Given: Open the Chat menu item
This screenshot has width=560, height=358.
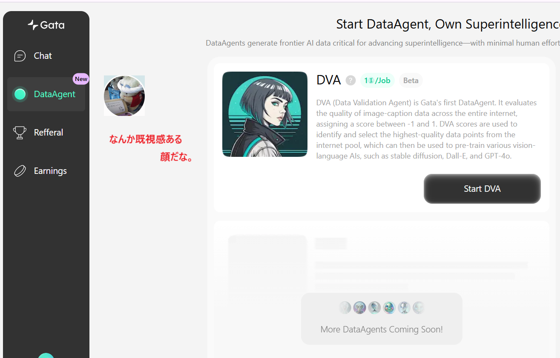Looking at the screenshot, I should [43, 56].
